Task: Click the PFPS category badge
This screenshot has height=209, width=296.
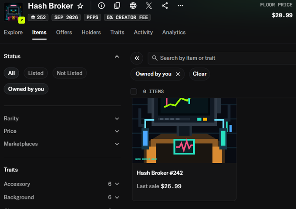Action: 92,17
